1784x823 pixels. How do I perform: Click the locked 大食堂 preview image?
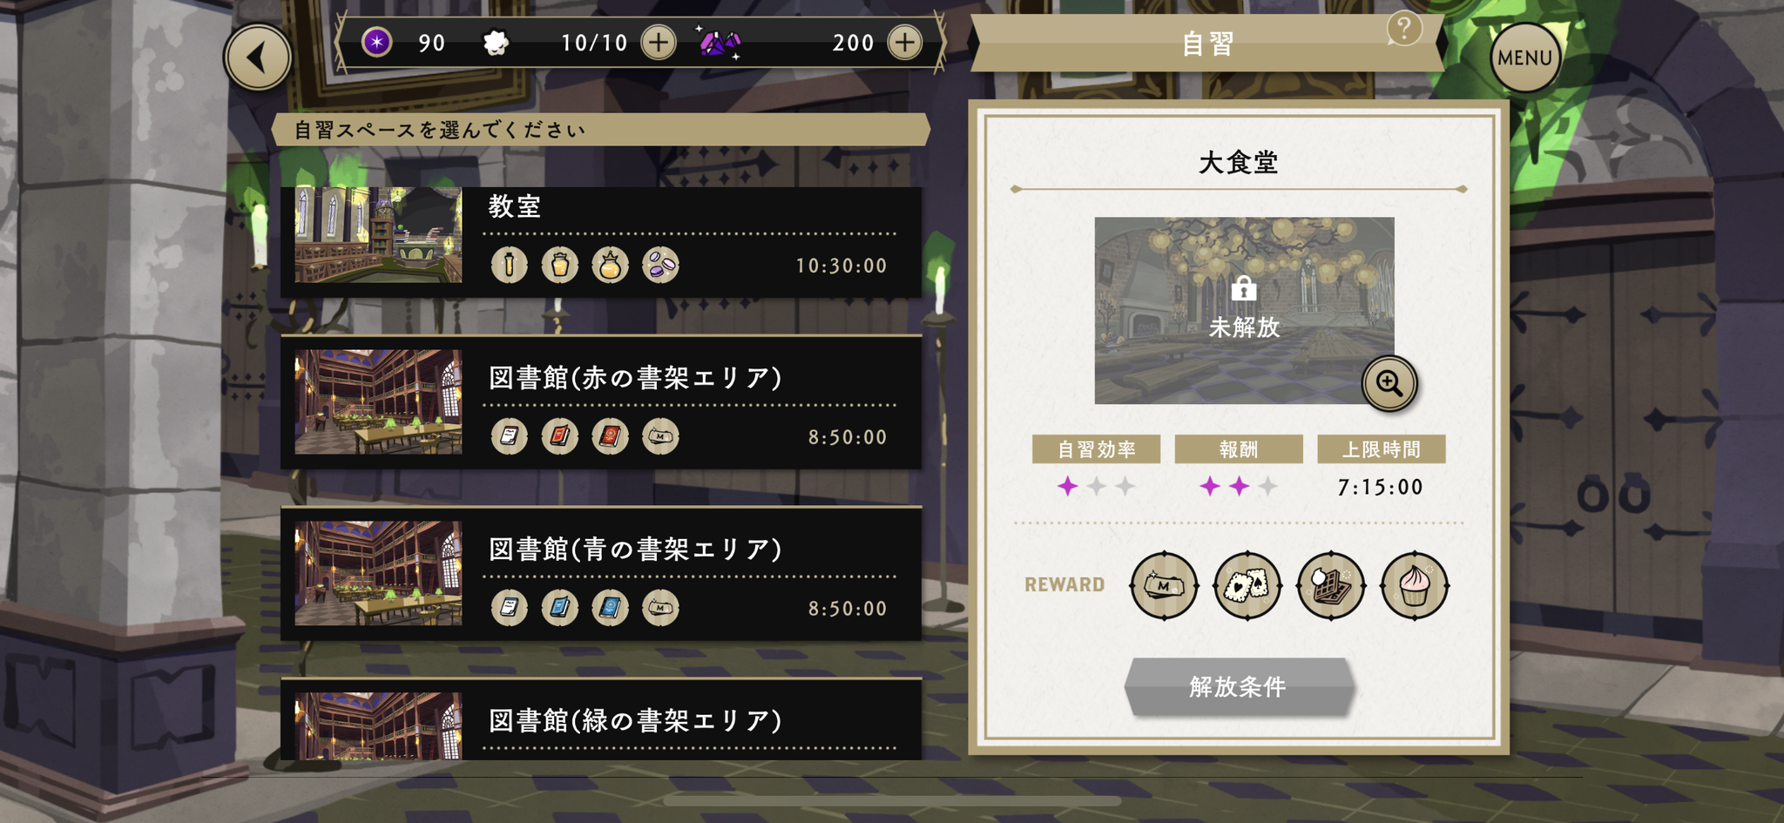pos(1244,310)
